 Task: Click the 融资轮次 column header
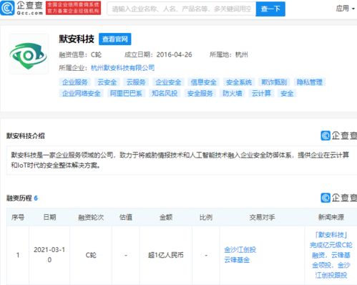click(91, 217)
